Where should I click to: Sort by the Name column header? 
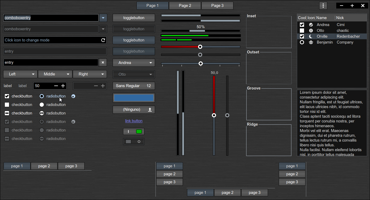click(x=325, y=18)
